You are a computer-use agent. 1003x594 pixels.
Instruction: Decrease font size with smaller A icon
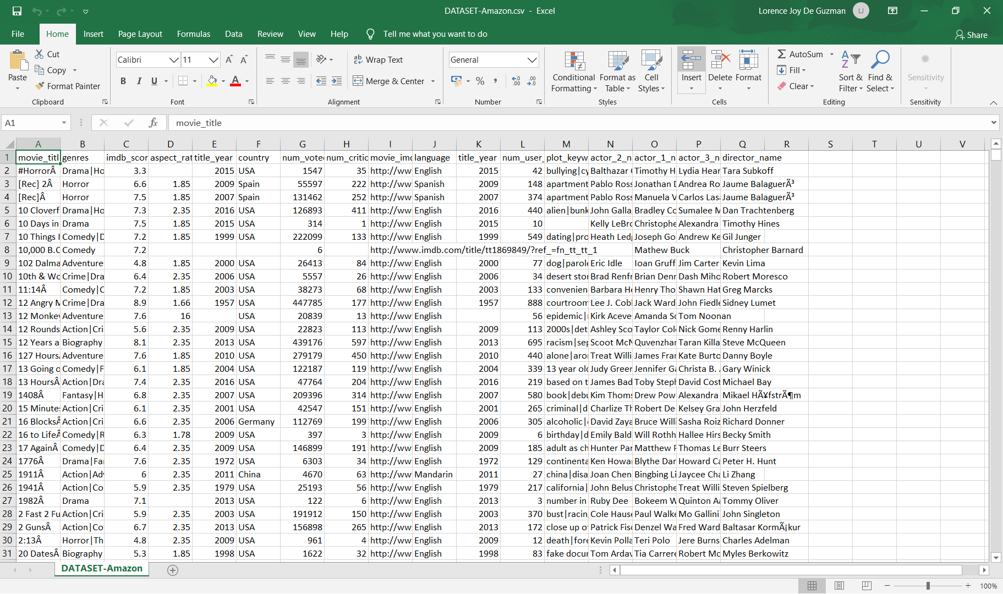coord(244,59)
